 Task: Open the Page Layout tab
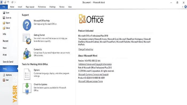coord(30,7)
